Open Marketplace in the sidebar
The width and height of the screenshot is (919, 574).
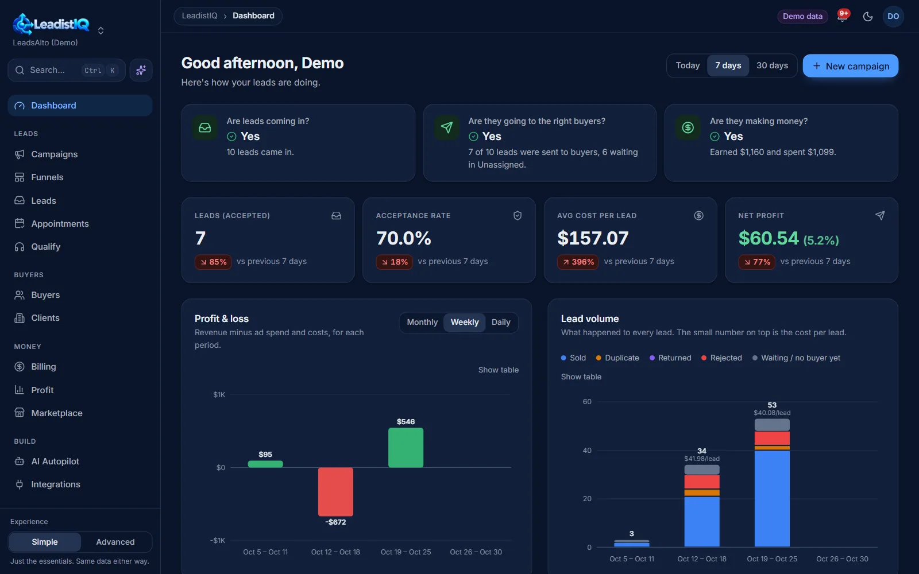coord(80,413)
